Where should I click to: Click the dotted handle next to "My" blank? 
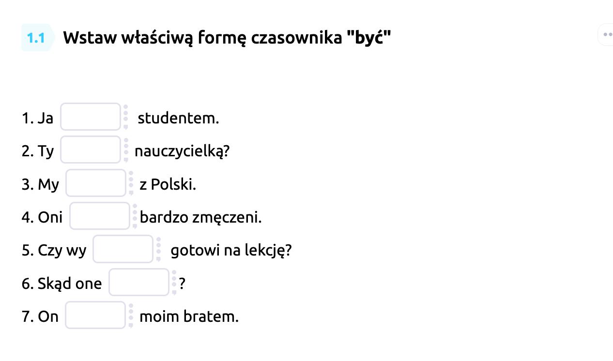tap(131, 183)
